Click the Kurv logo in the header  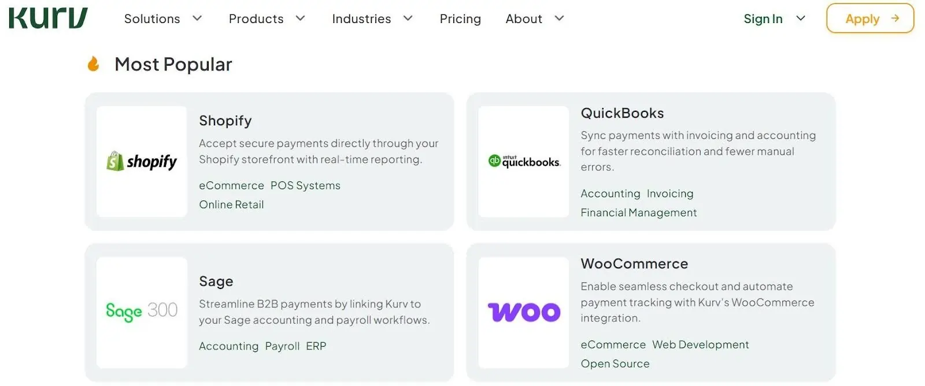click(x=47, y=18)
